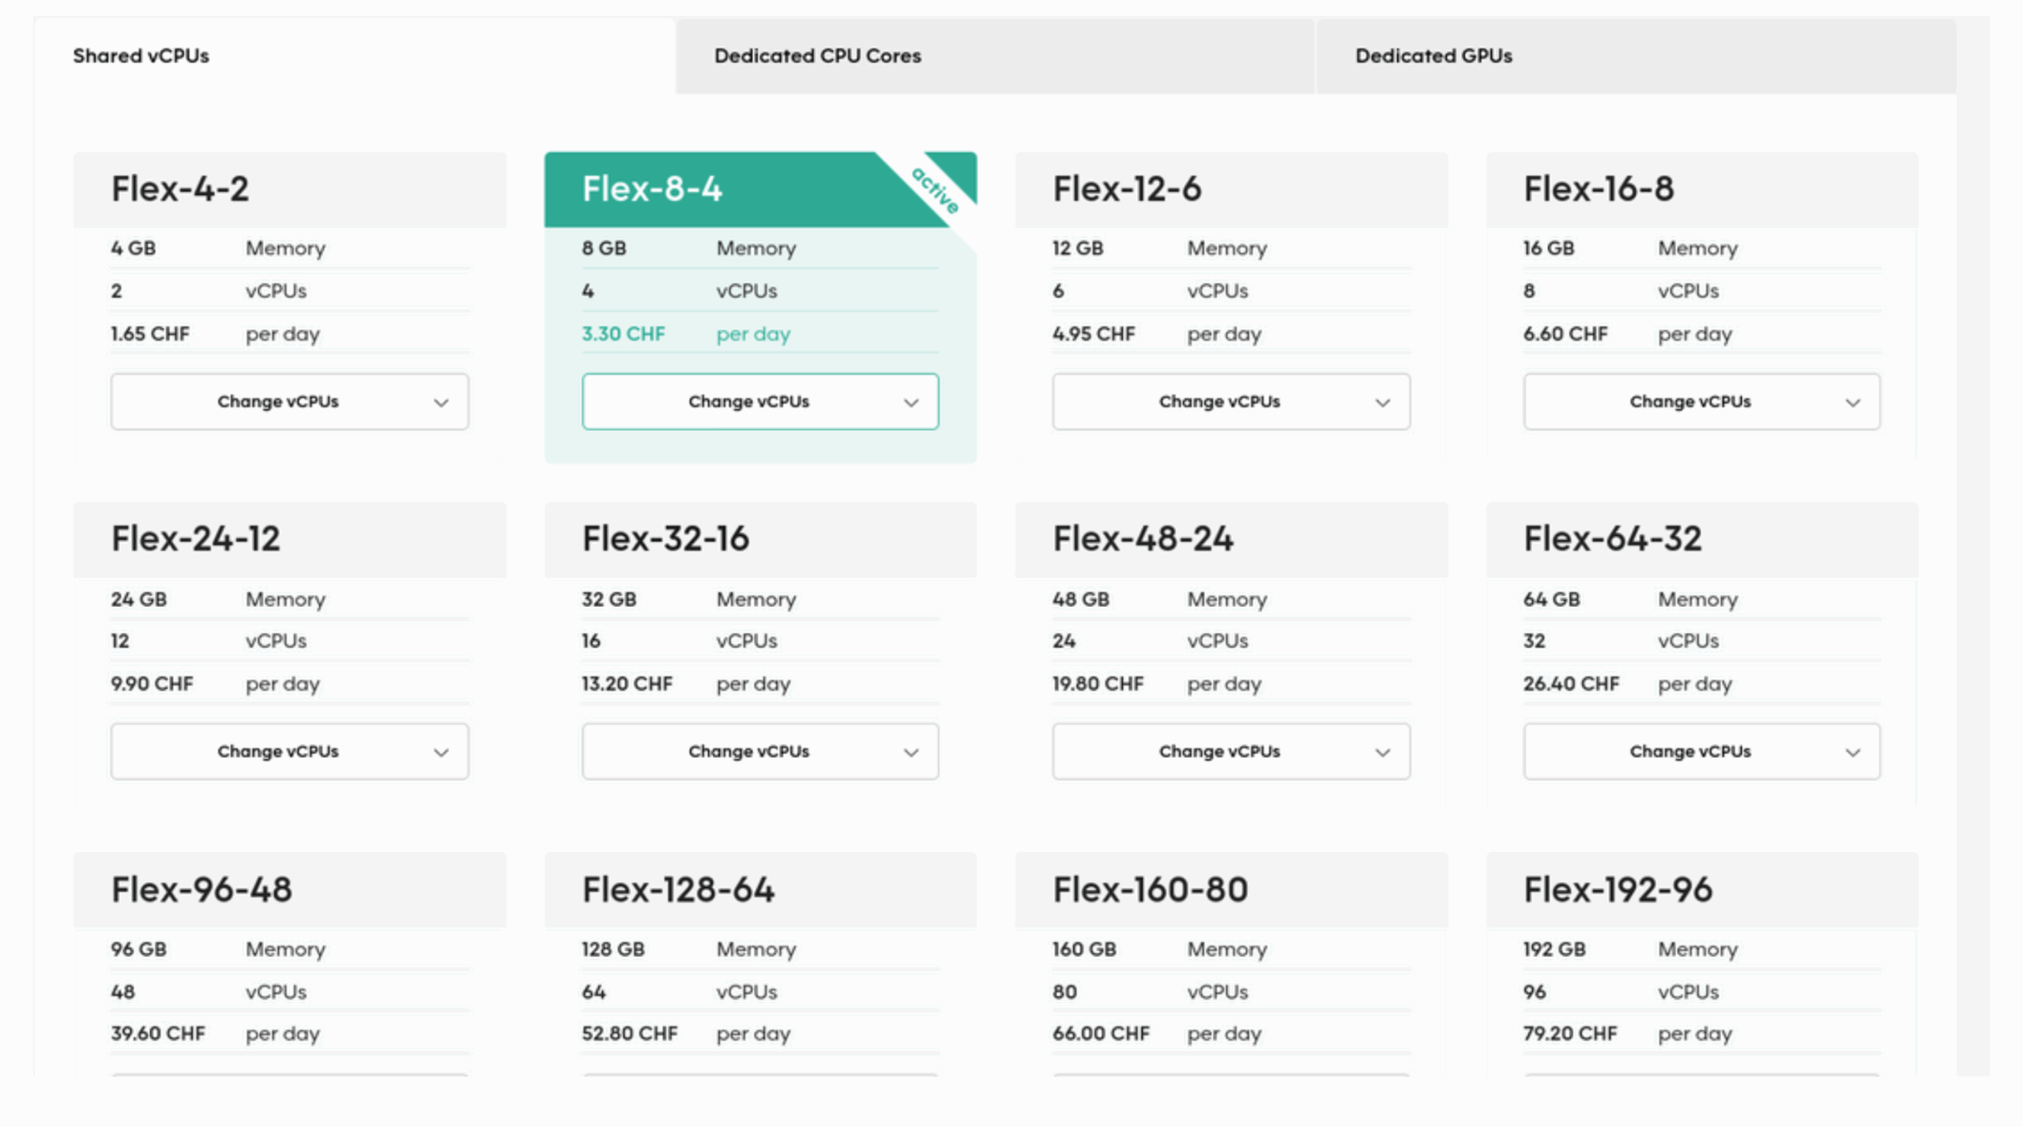Image resolution: width=2023 pixels, height=1127 pixels.
Task: Select the Flex-48-24 plan header
Action: coord(1231,540)
